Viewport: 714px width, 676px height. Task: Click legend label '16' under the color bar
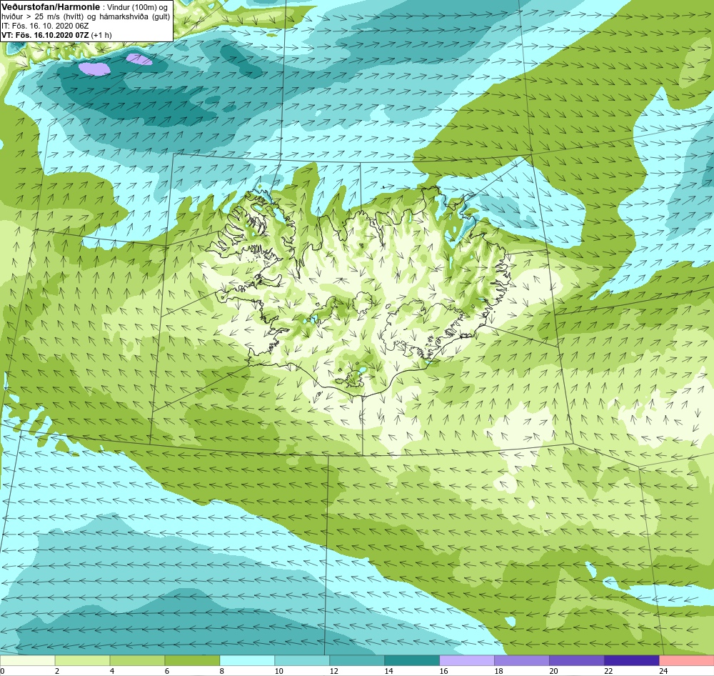point(444,670)
